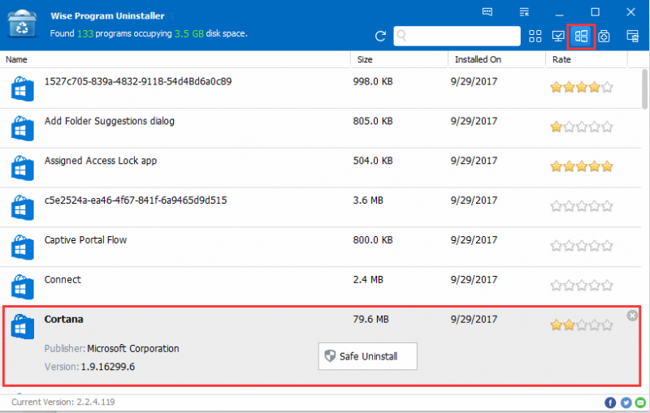Switch to All Programs view icon
Image resolution: width=650 pixels, height=413 pixels.
tap(535, 36)
